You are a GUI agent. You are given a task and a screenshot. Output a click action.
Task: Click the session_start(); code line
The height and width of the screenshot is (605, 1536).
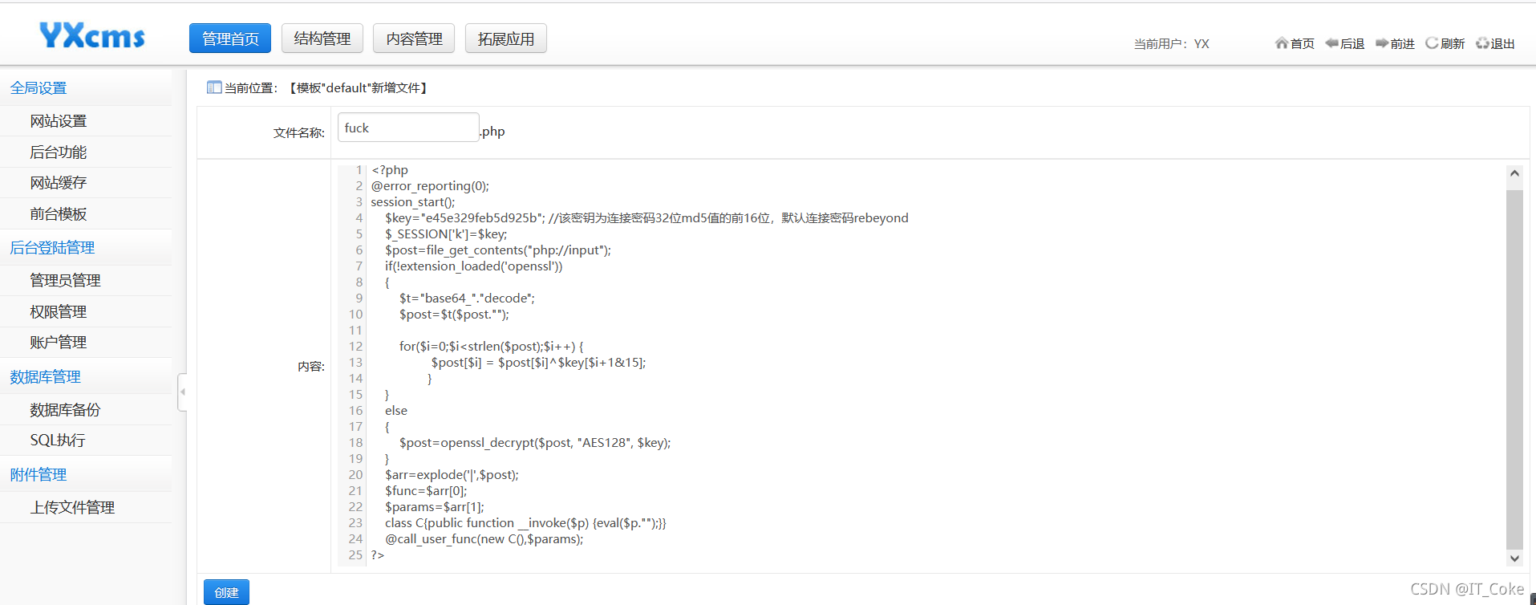[412, 202]
